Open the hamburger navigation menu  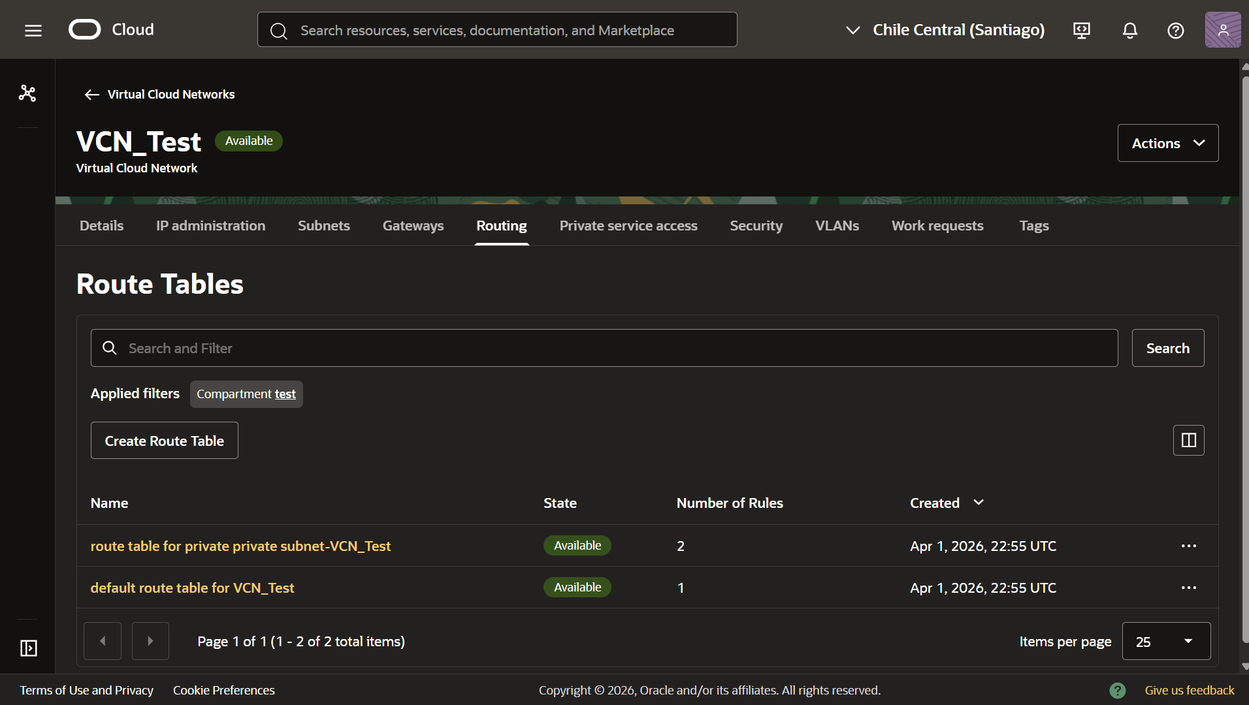coord(33,30)
